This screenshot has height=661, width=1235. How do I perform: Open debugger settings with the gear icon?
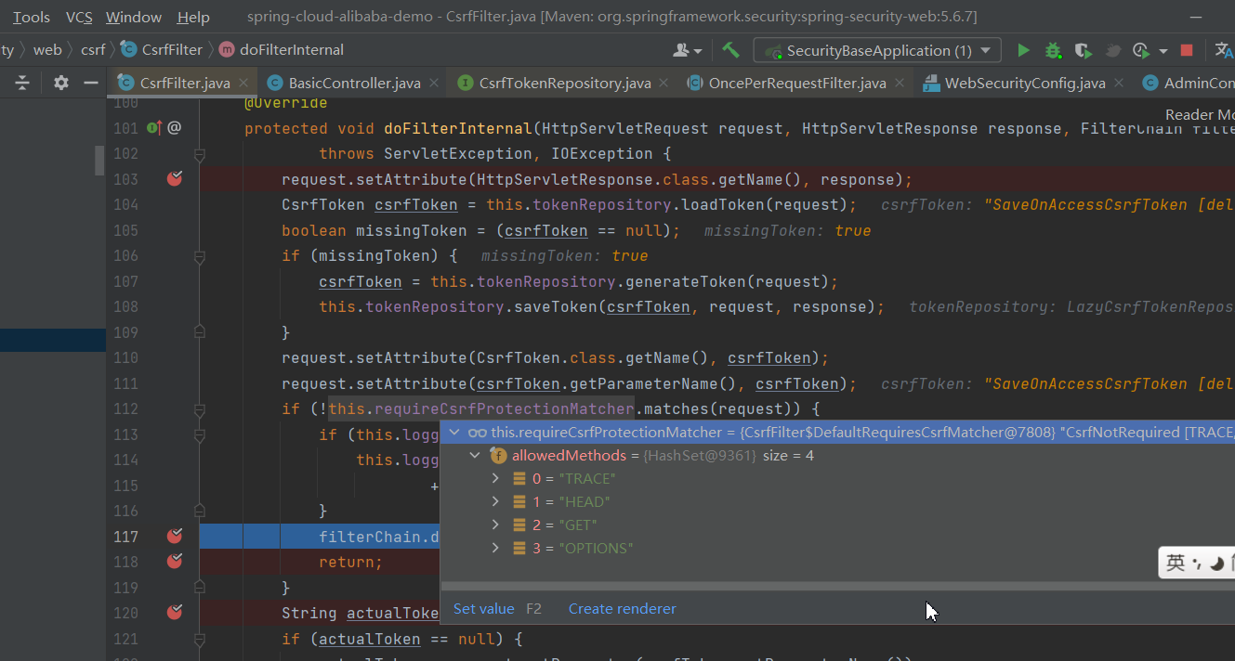[x=60, y=82]
